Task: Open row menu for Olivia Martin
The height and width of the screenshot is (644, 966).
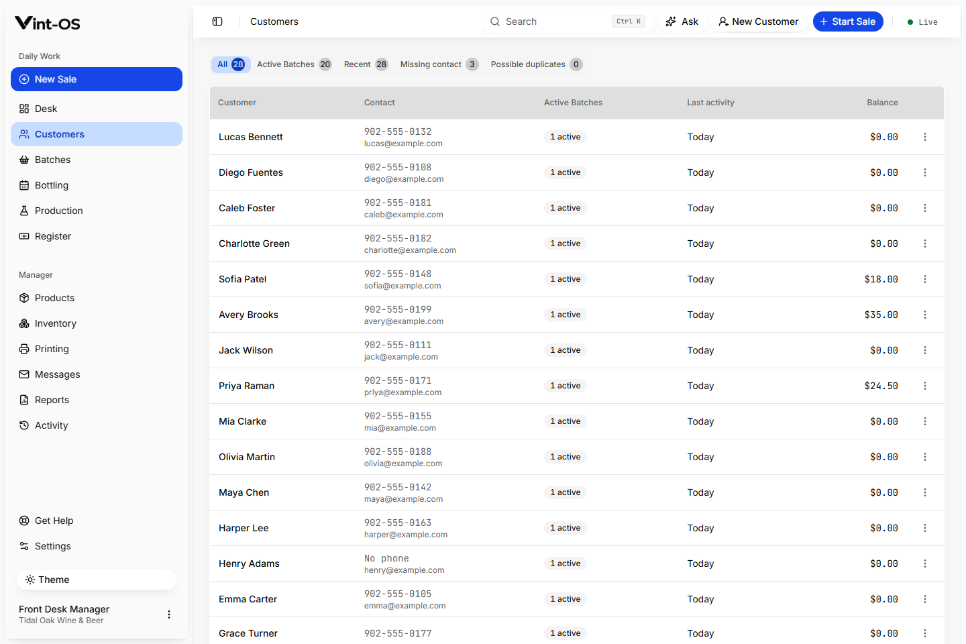Action: click(925, 457)
